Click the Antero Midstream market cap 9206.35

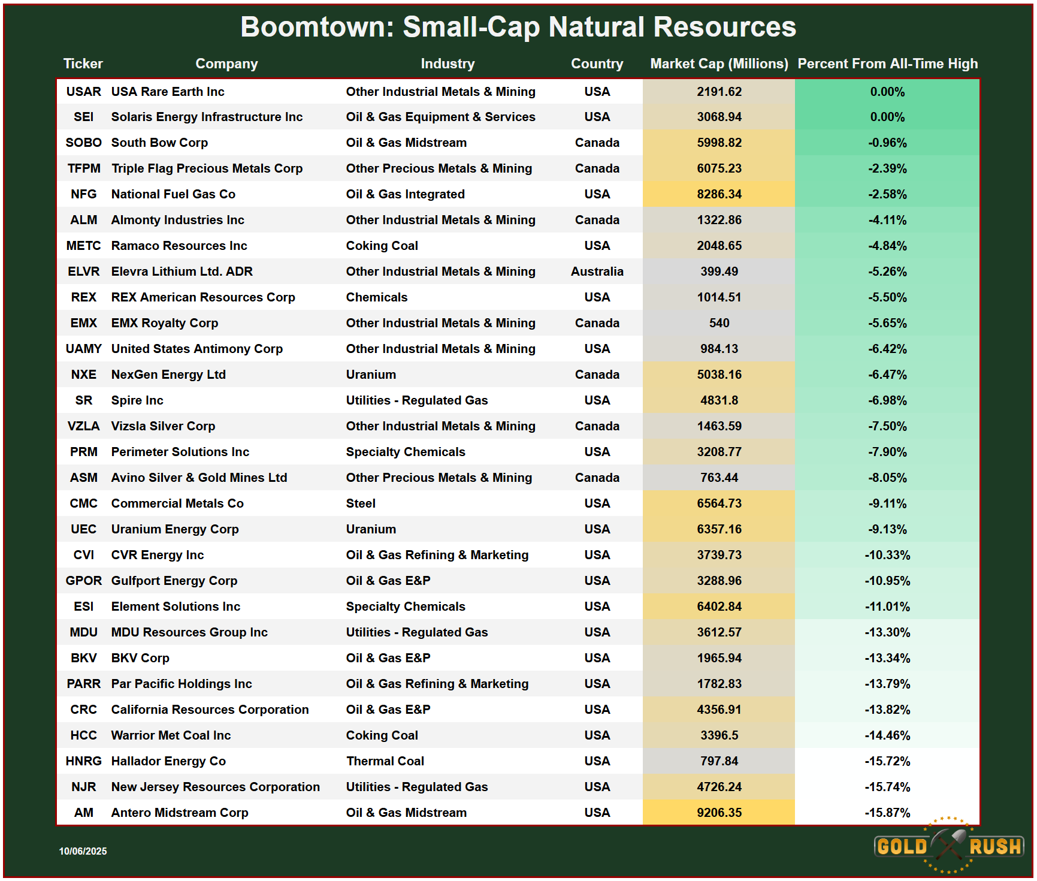pyautogui.click(x=719, y=813)
